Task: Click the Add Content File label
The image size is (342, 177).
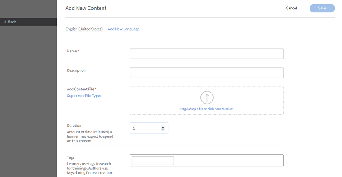Action: tap(80, 89)
